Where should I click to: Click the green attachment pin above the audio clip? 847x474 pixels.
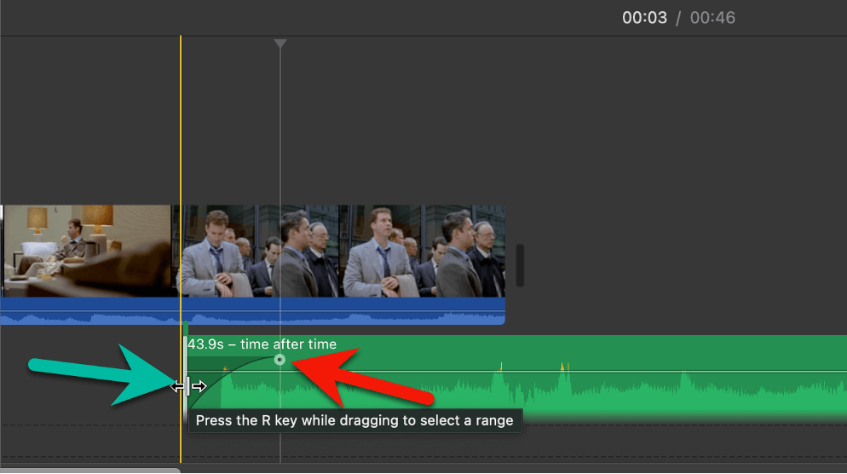click(186, 328)
